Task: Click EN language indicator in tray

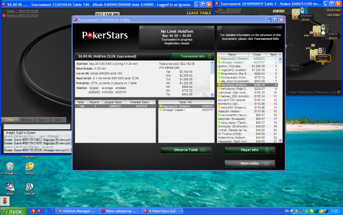Action: (287, 211)
